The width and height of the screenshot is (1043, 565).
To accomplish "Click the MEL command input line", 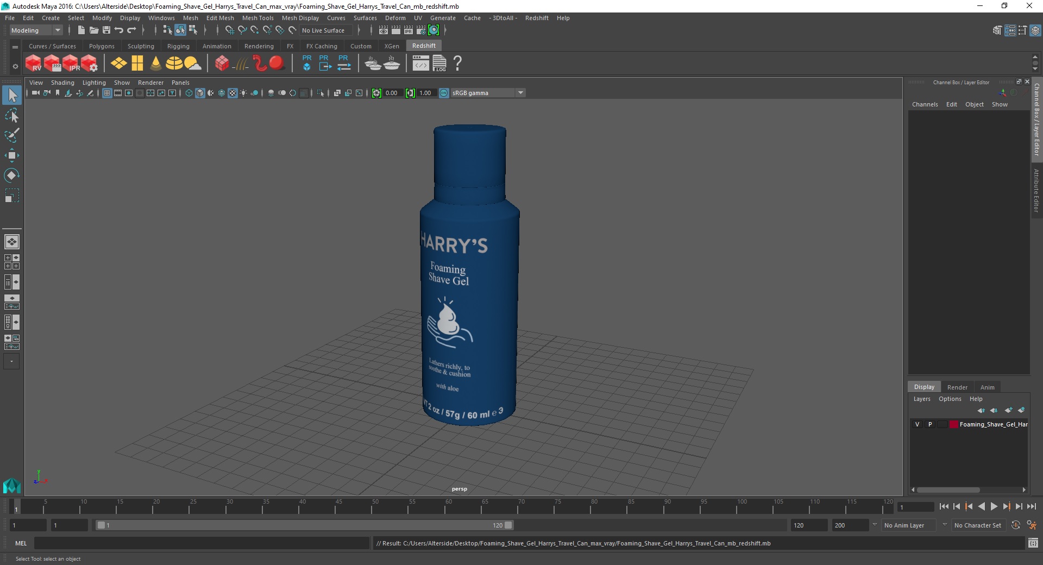I will [x=202, y=543].
